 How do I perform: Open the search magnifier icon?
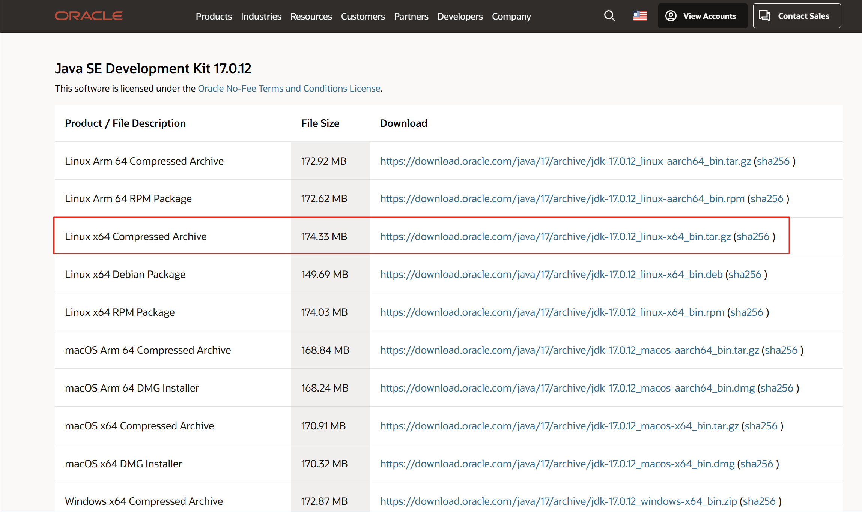click(609, 16)
